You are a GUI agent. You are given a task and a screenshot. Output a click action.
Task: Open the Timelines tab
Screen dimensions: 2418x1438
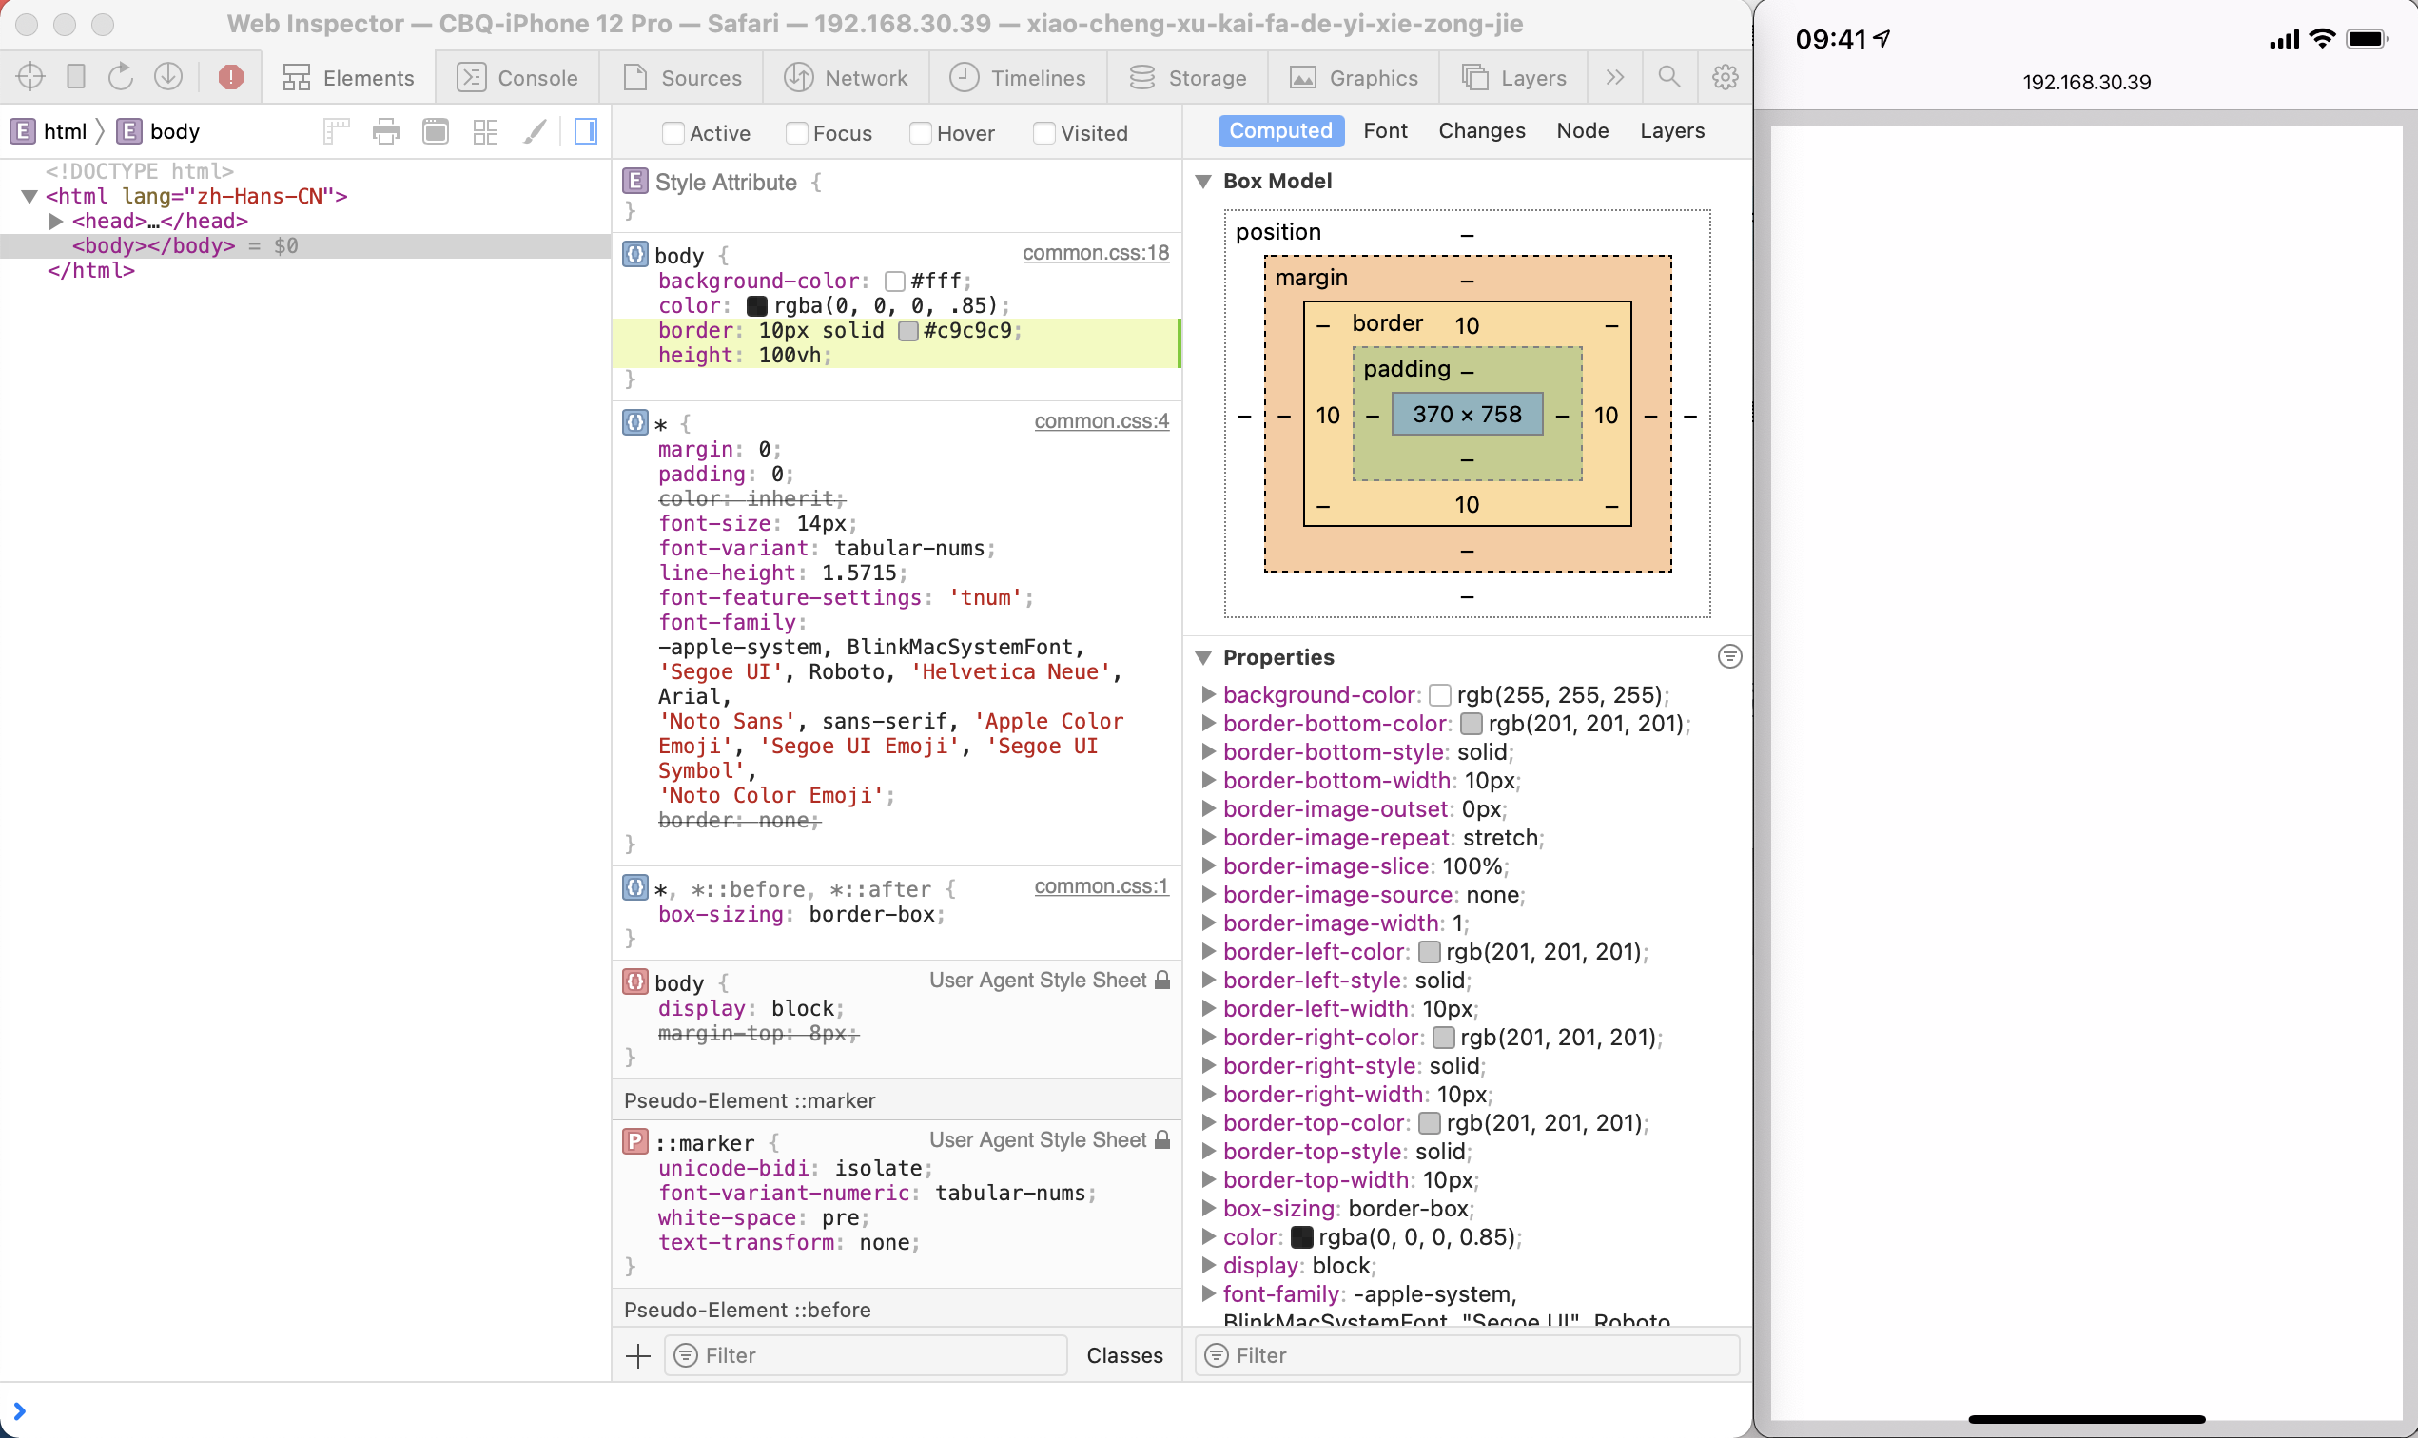pyautogui.click(x=1018, y=78)
